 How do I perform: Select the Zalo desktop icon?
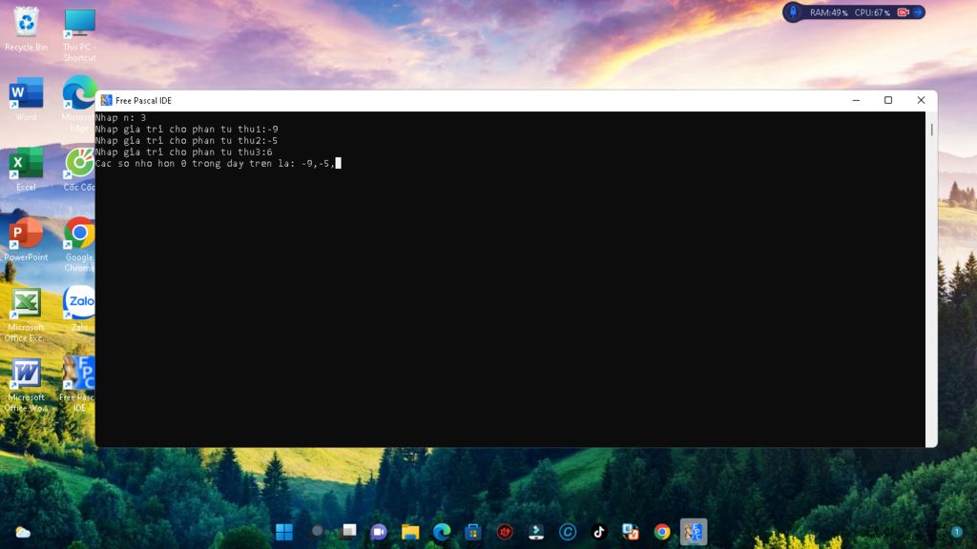coord(78,309)
